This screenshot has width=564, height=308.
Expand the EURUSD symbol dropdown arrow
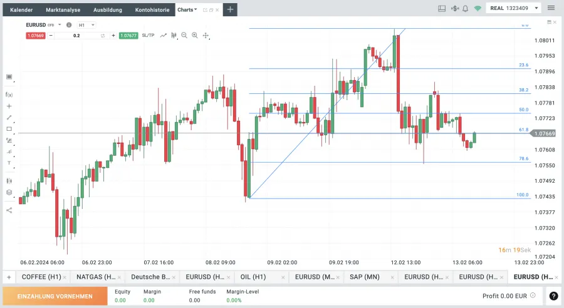tap(60, 25)
